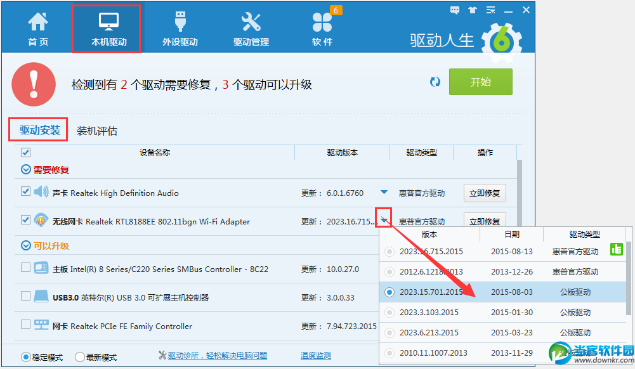Click date cell 2015-08-03
Screen dimensions: 635x369
click(512, 292)
